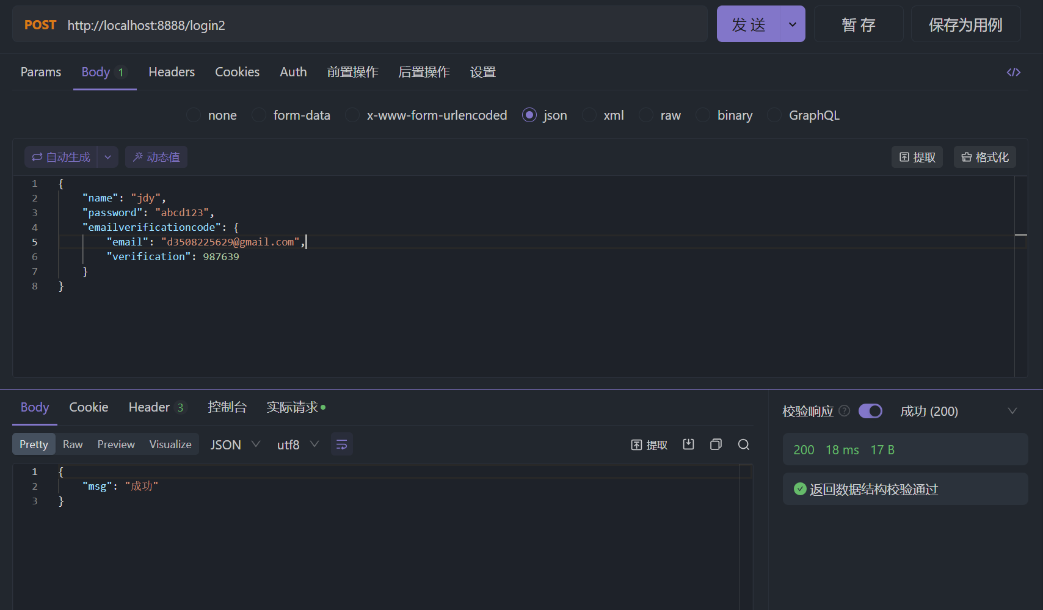Open the code generation icon
Image resolution: width=1043 pixels, height=610 pixels.
pyautogui.click(x=1014, y=72)
